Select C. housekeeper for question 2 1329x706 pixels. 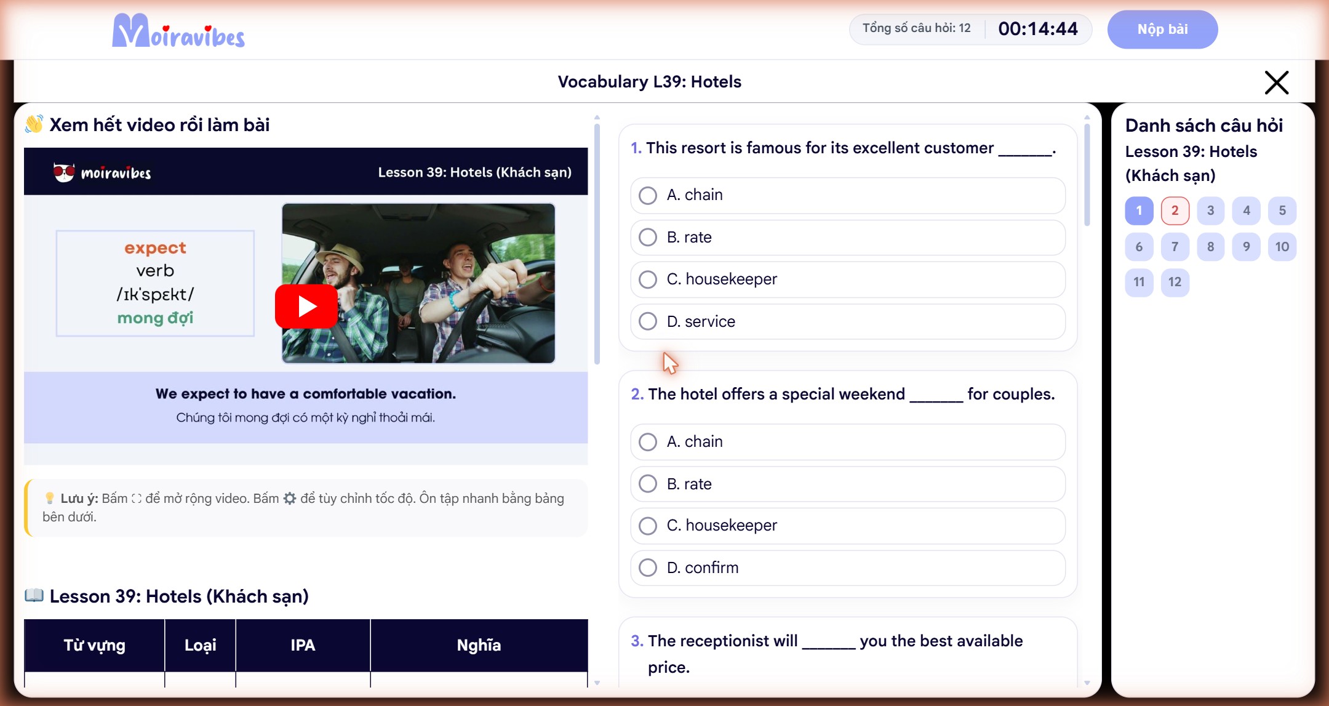[848, 526]
